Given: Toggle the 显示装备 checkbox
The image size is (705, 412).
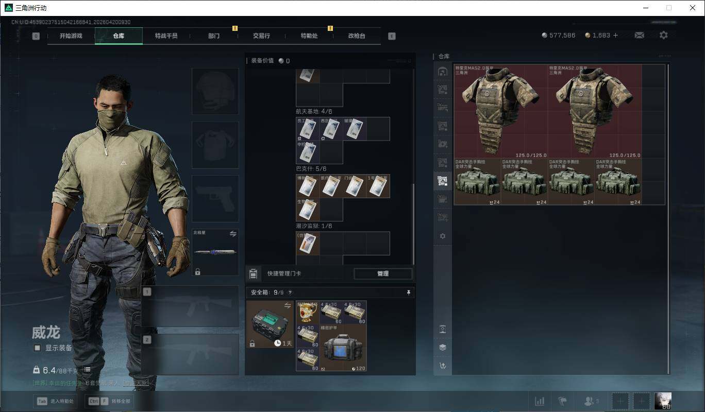Looking at the screenshot, I should click(37, 348).
